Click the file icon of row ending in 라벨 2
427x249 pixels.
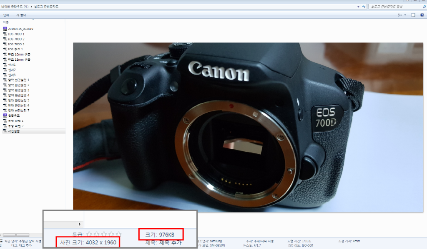5,126
